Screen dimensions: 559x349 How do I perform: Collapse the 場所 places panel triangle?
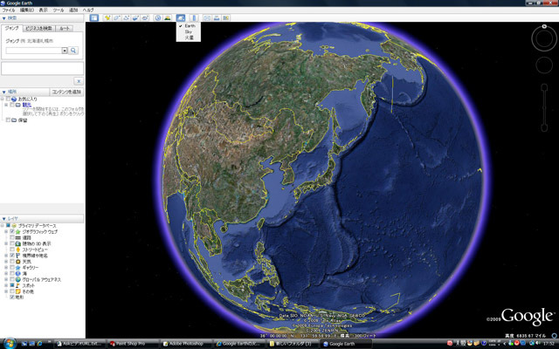coord(3,92)
